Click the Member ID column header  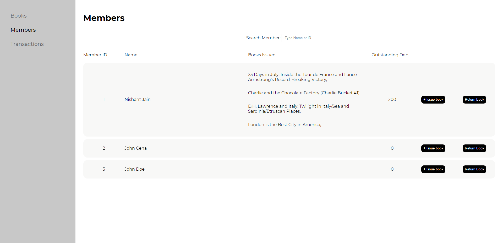(95, 55)
